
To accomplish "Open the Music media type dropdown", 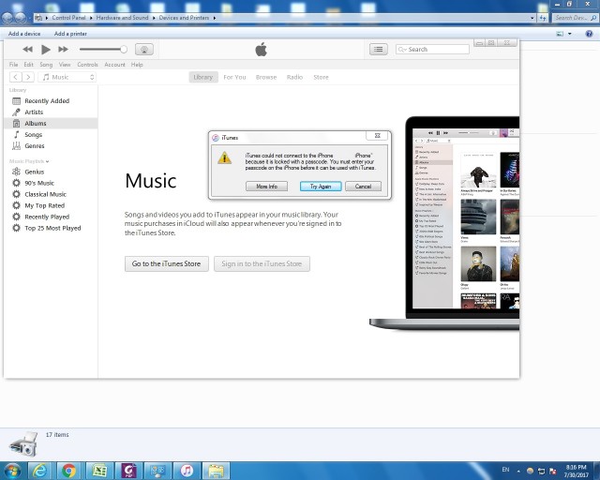I will [67, 77].
